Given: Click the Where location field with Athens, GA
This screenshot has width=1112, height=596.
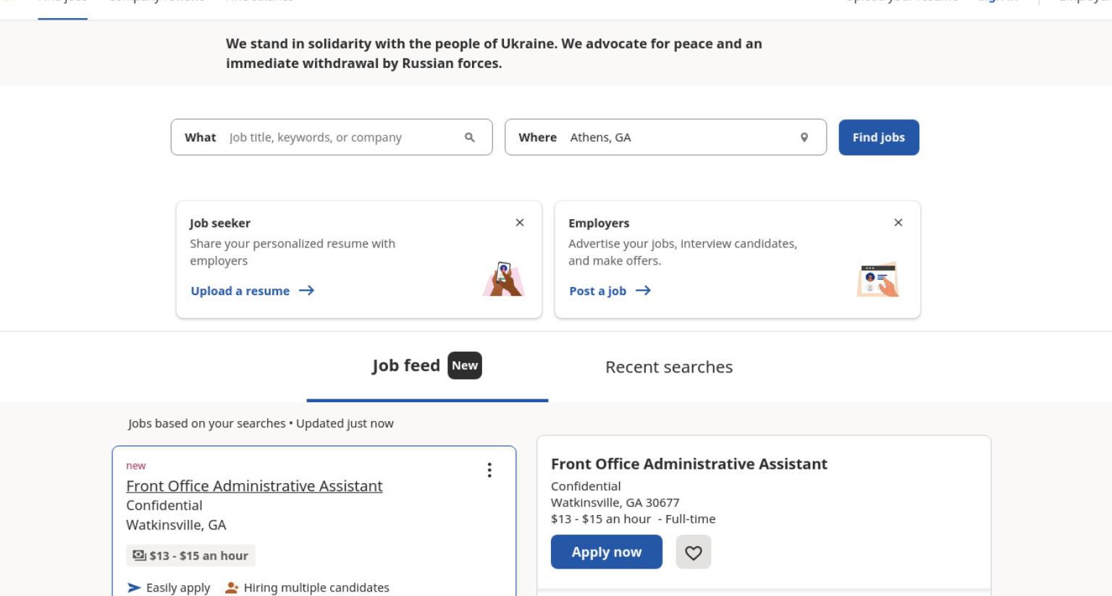Looking at the screenshot, I should pos(665,137).
